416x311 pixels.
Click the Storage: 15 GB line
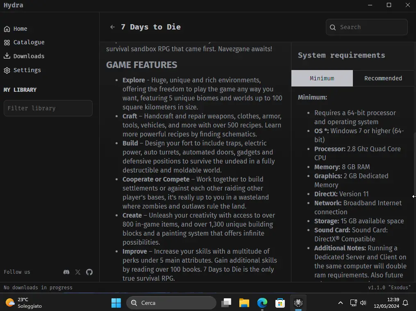point(359,221)
